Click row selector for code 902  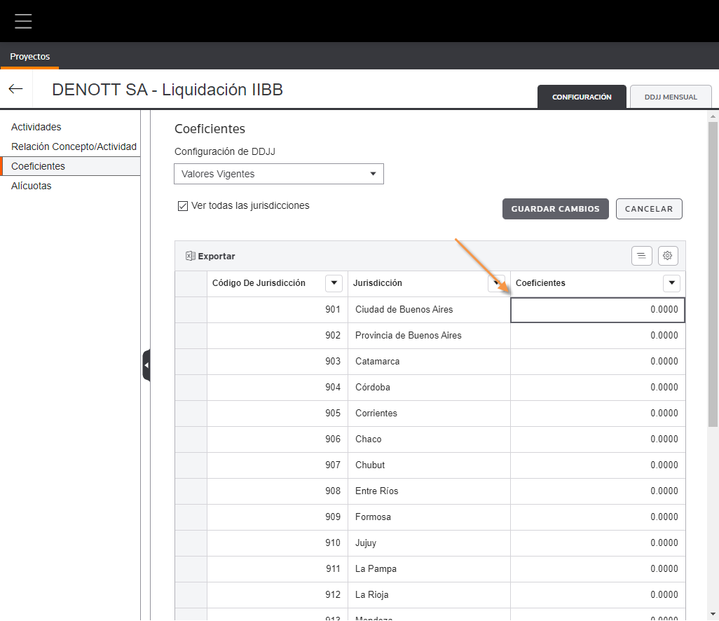point(191,336)
